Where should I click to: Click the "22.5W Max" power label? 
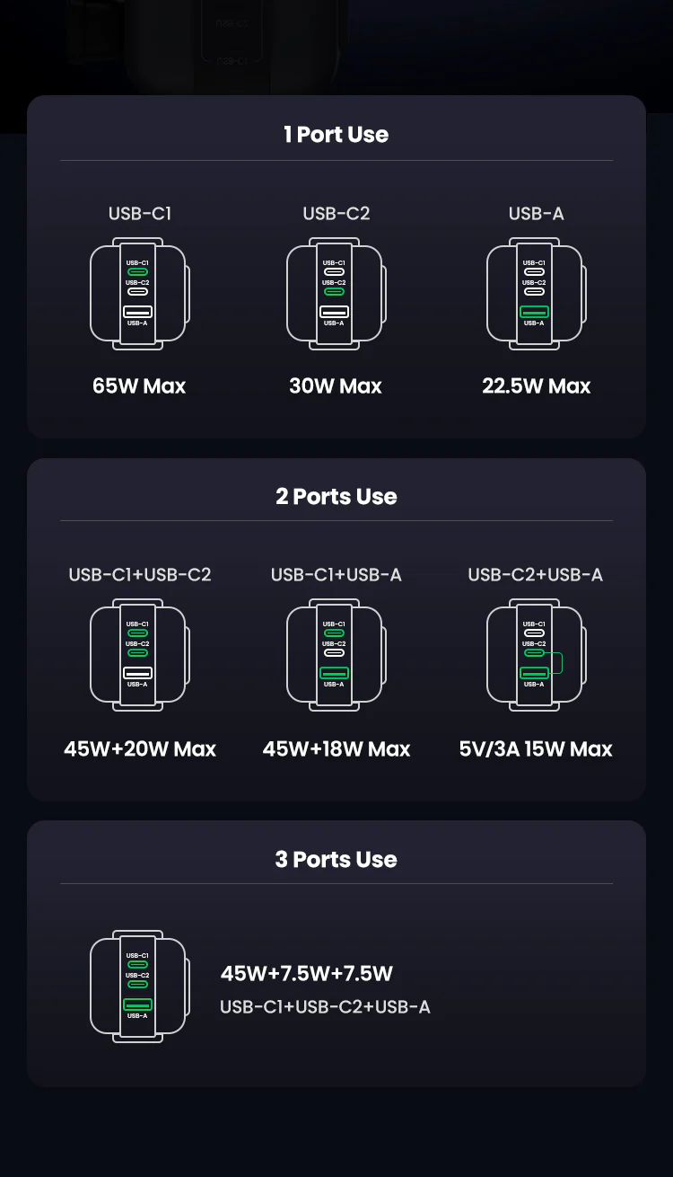tap(537, 386)
